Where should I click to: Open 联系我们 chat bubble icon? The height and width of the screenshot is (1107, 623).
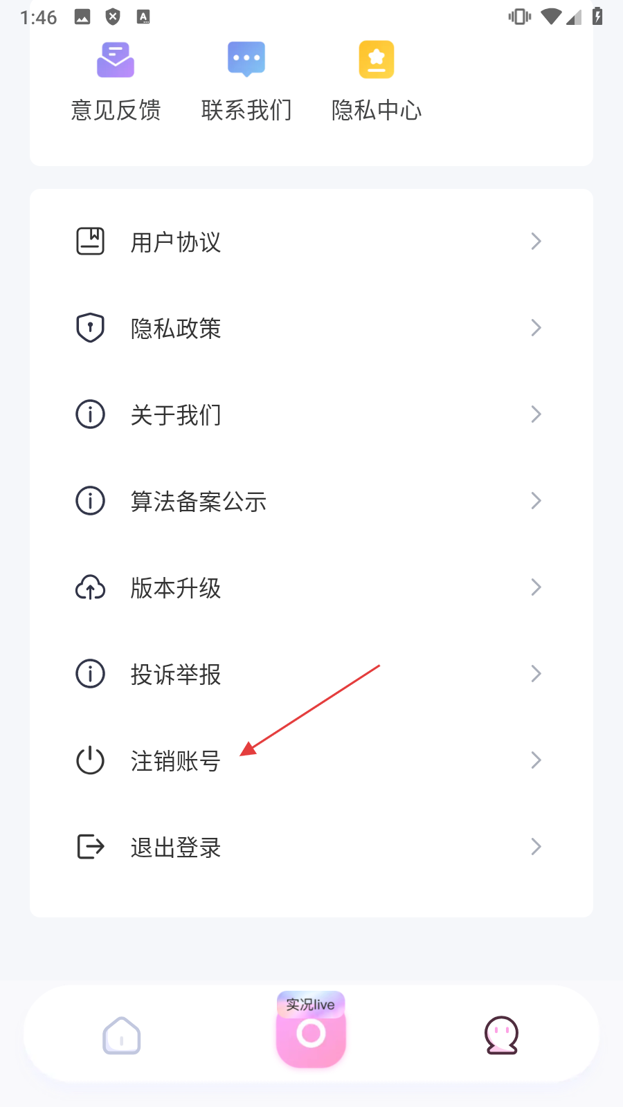246,60
